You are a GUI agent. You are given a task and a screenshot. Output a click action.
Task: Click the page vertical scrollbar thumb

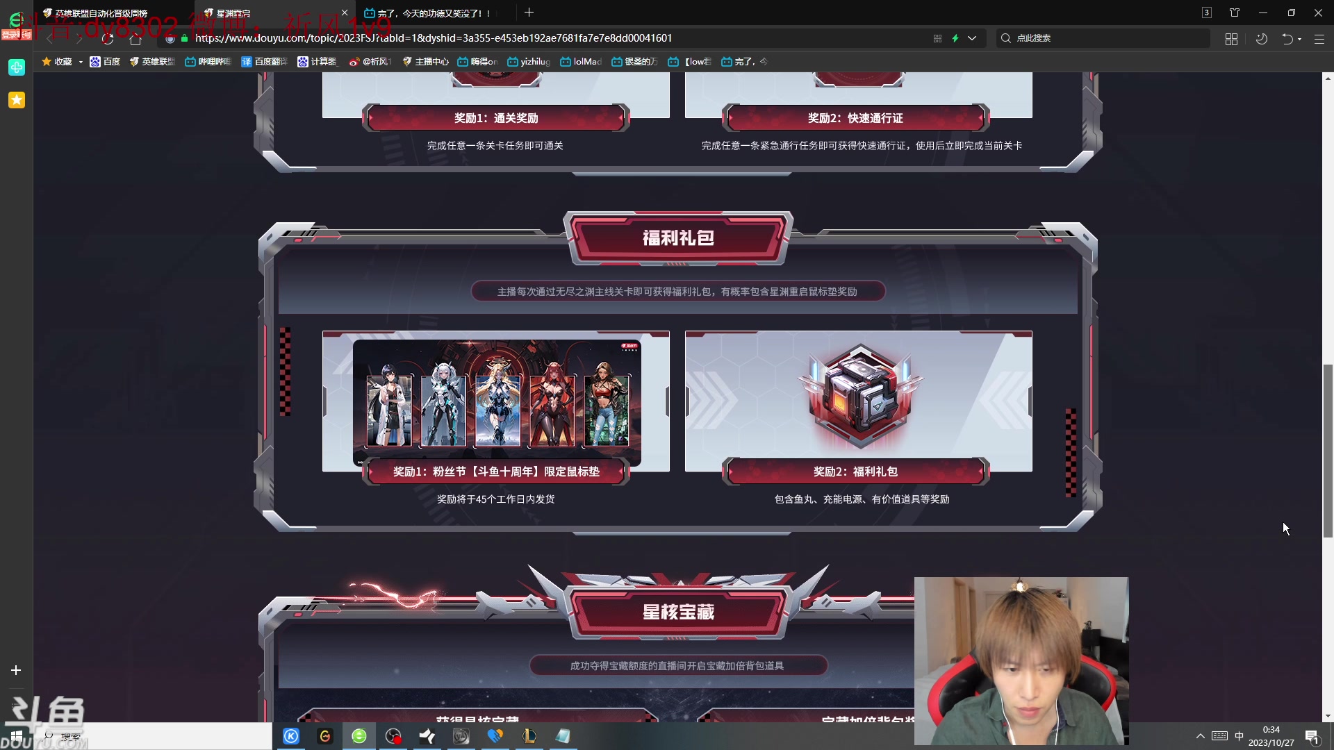tap(1328, 450)
